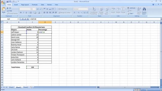Click the vertical scrollbar
This screenshot has width=162, height=91.
tap(161, 52)
